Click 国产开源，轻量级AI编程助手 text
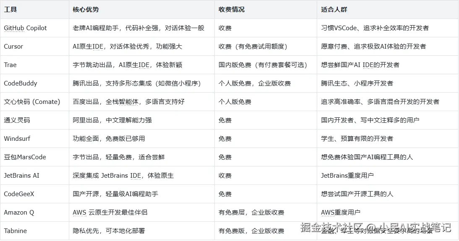Image resolution: width=459 pixels, height=241 pixels. pyautogui.click(x=115, y=194)
